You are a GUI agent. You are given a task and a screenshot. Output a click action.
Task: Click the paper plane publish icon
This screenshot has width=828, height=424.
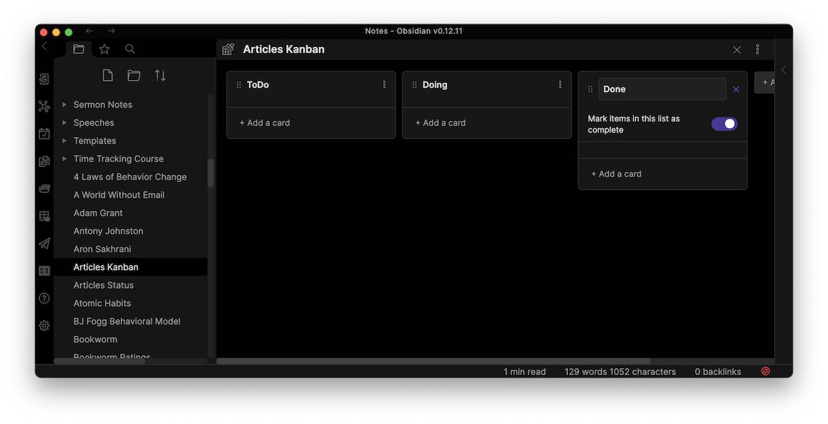[44, 243]
